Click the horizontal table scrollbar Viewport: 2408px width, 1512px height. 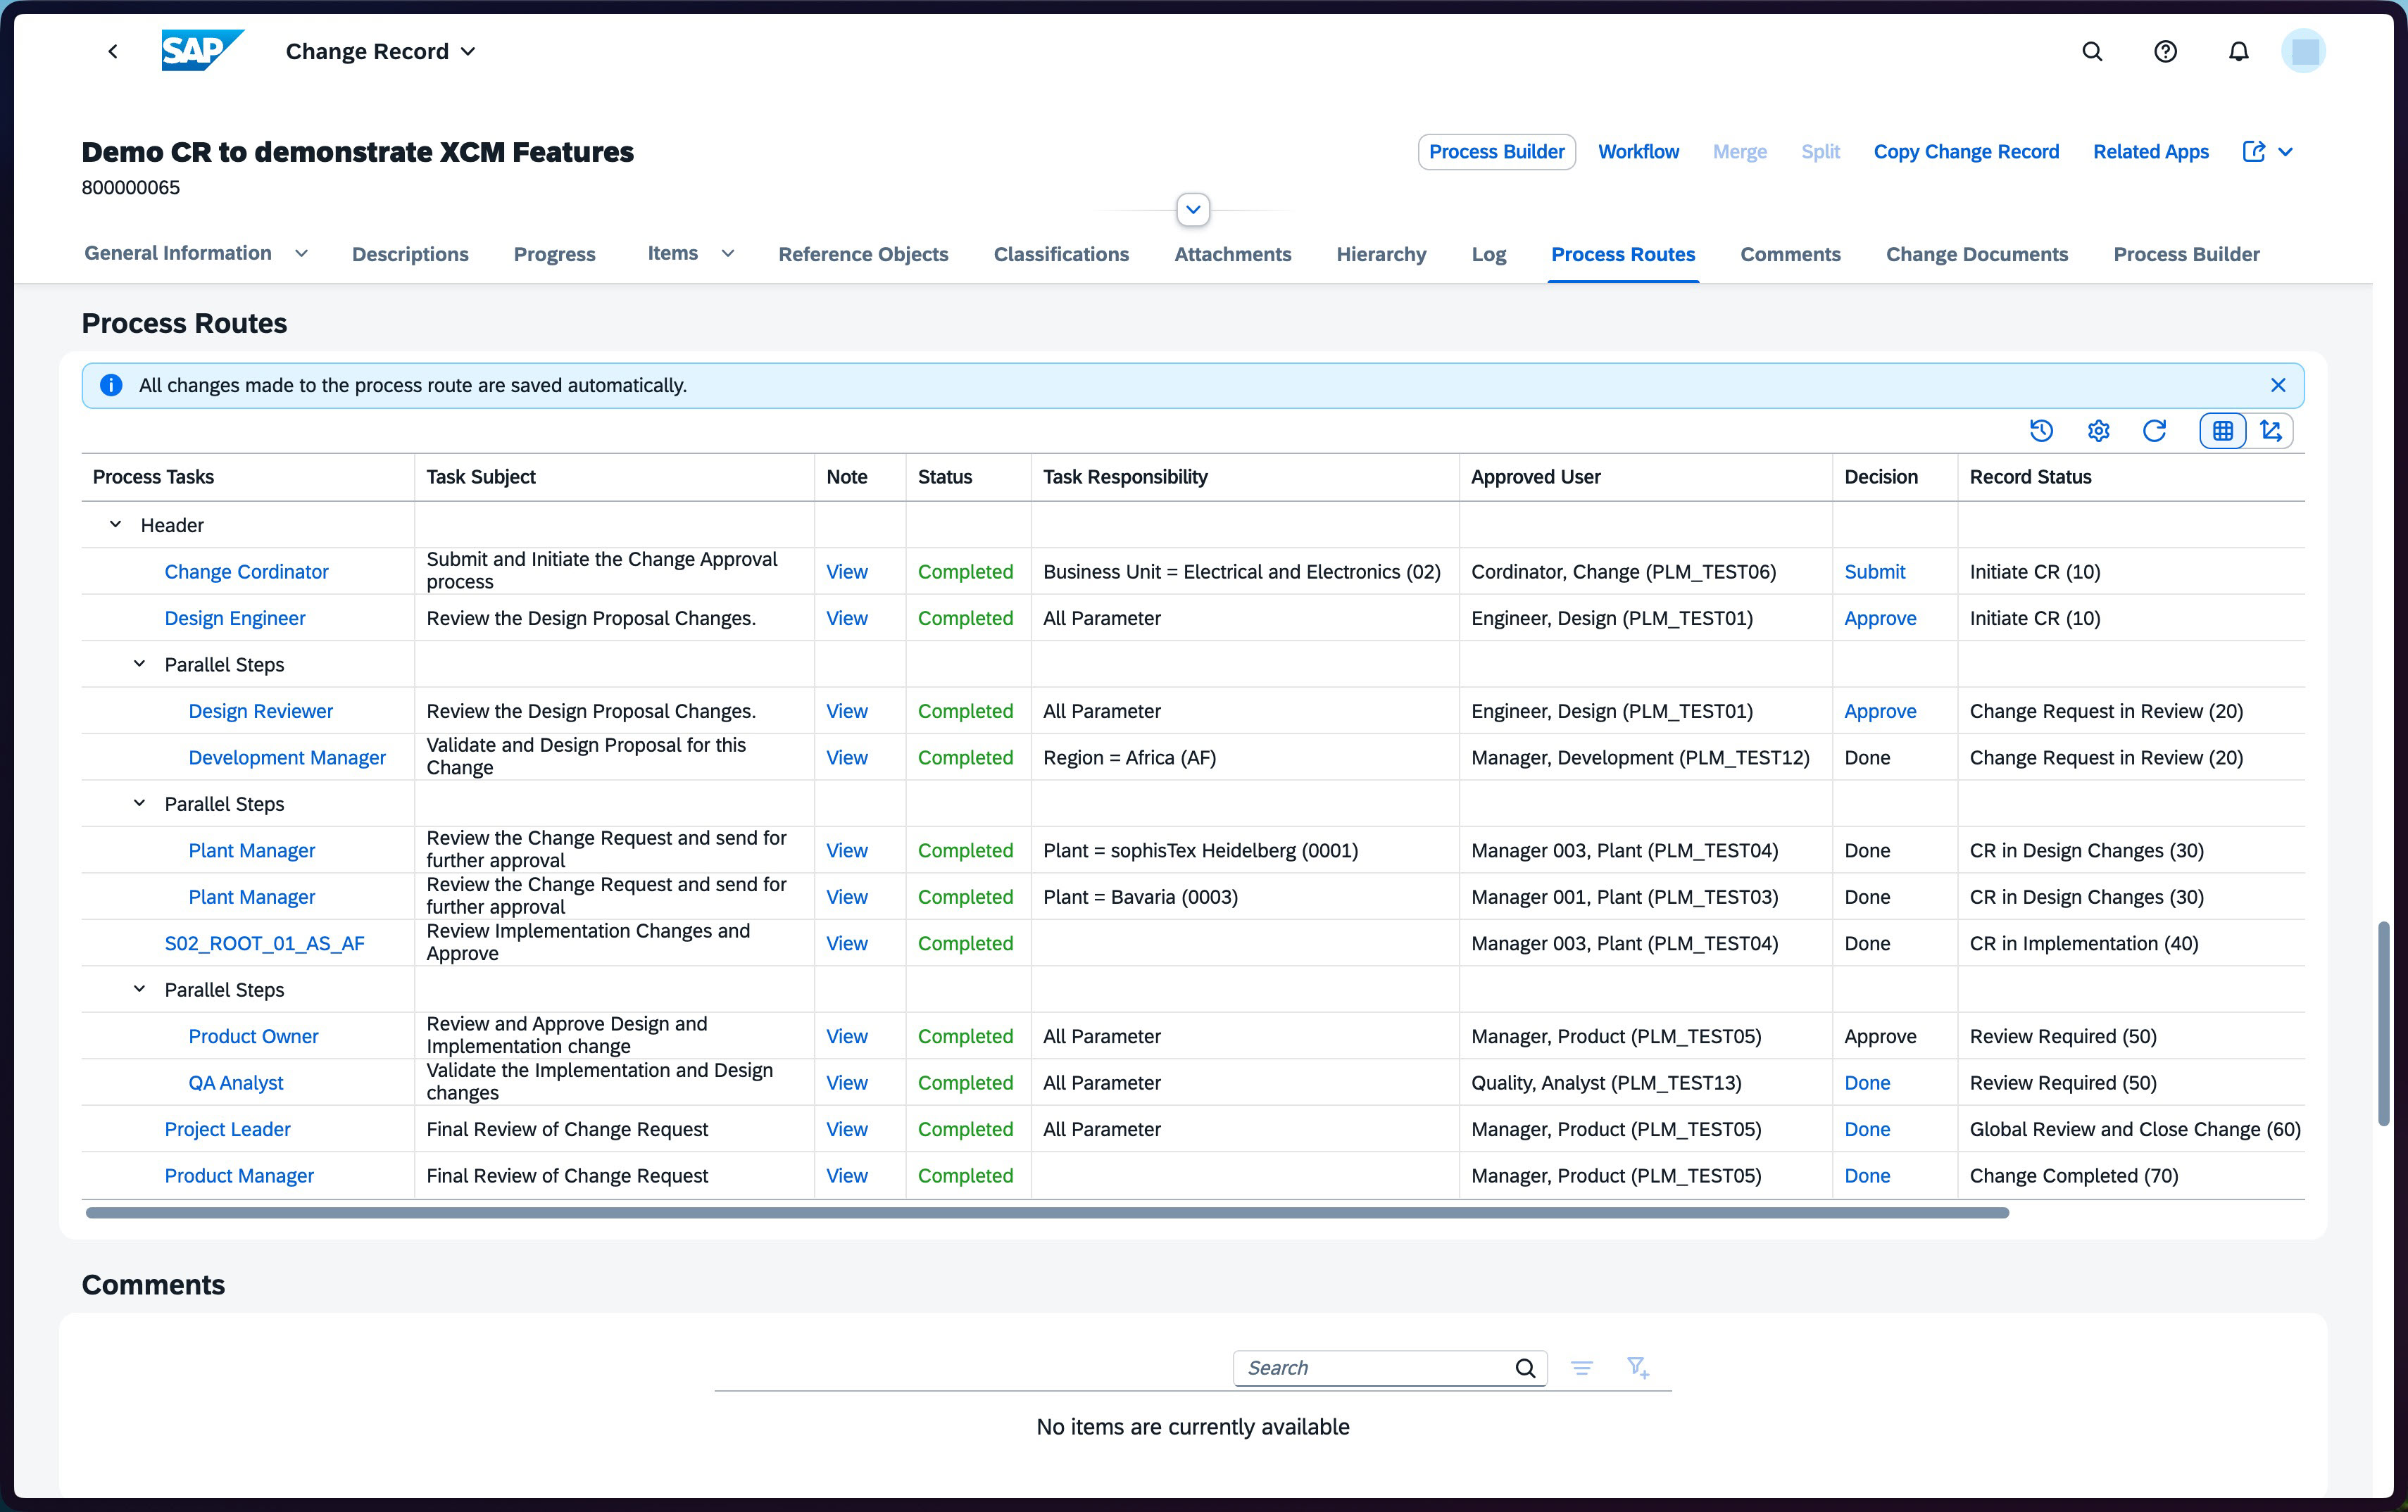pyautogui.click(x=1047, y=1213)
